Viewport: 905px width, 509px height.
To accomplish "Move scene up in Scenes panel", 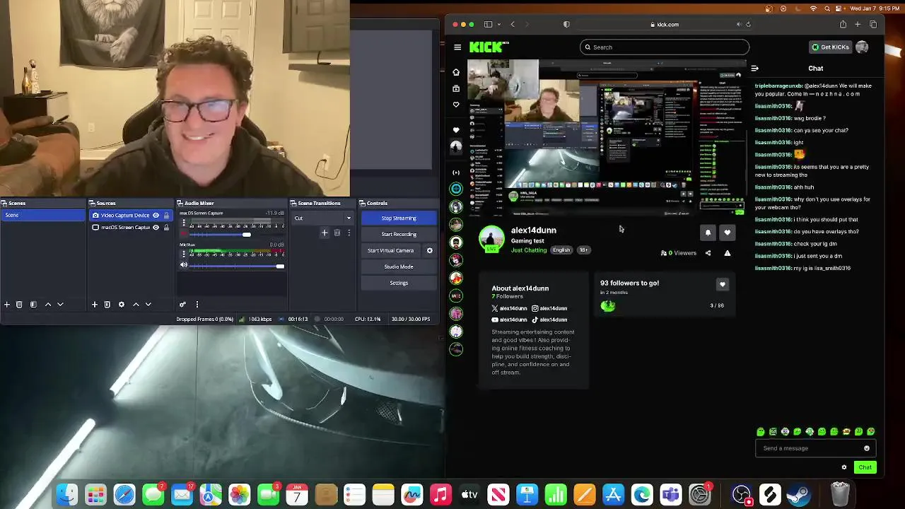I will 48,304.
